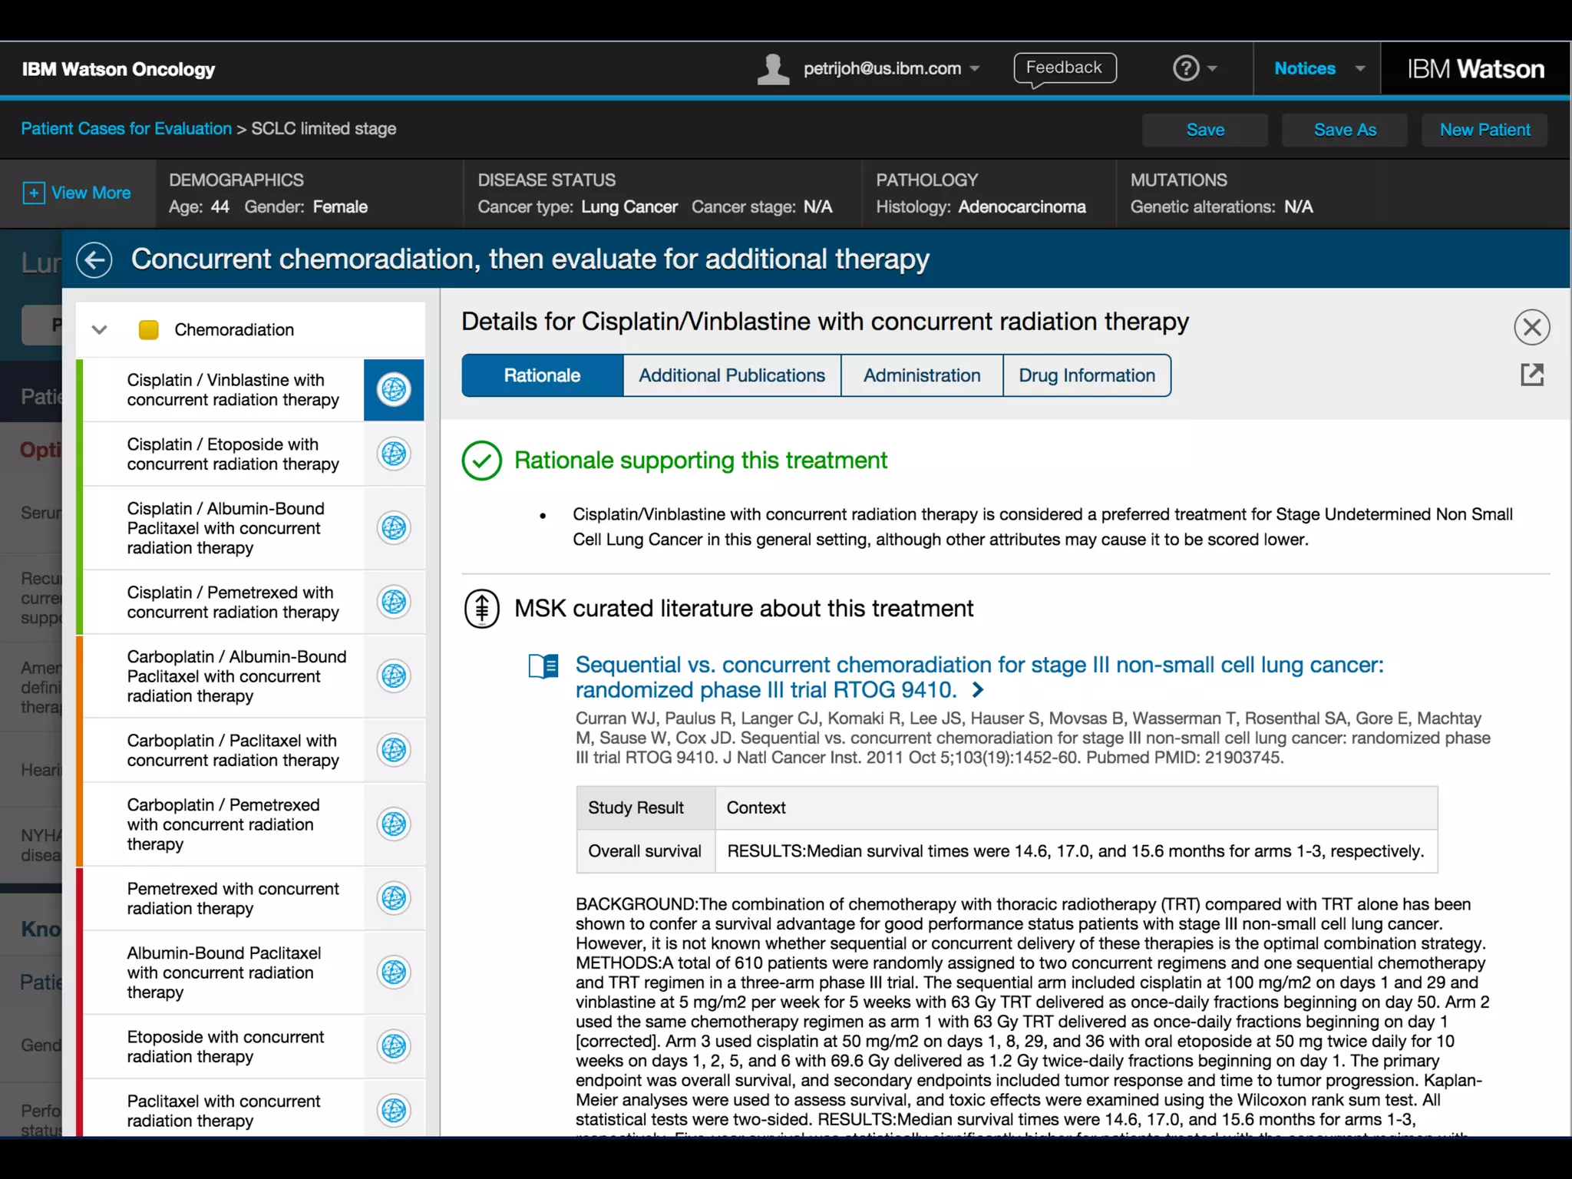Click the pop-out external window icon
This screenshot has height=1179, width=1572.
click(x=1531, y=375)
